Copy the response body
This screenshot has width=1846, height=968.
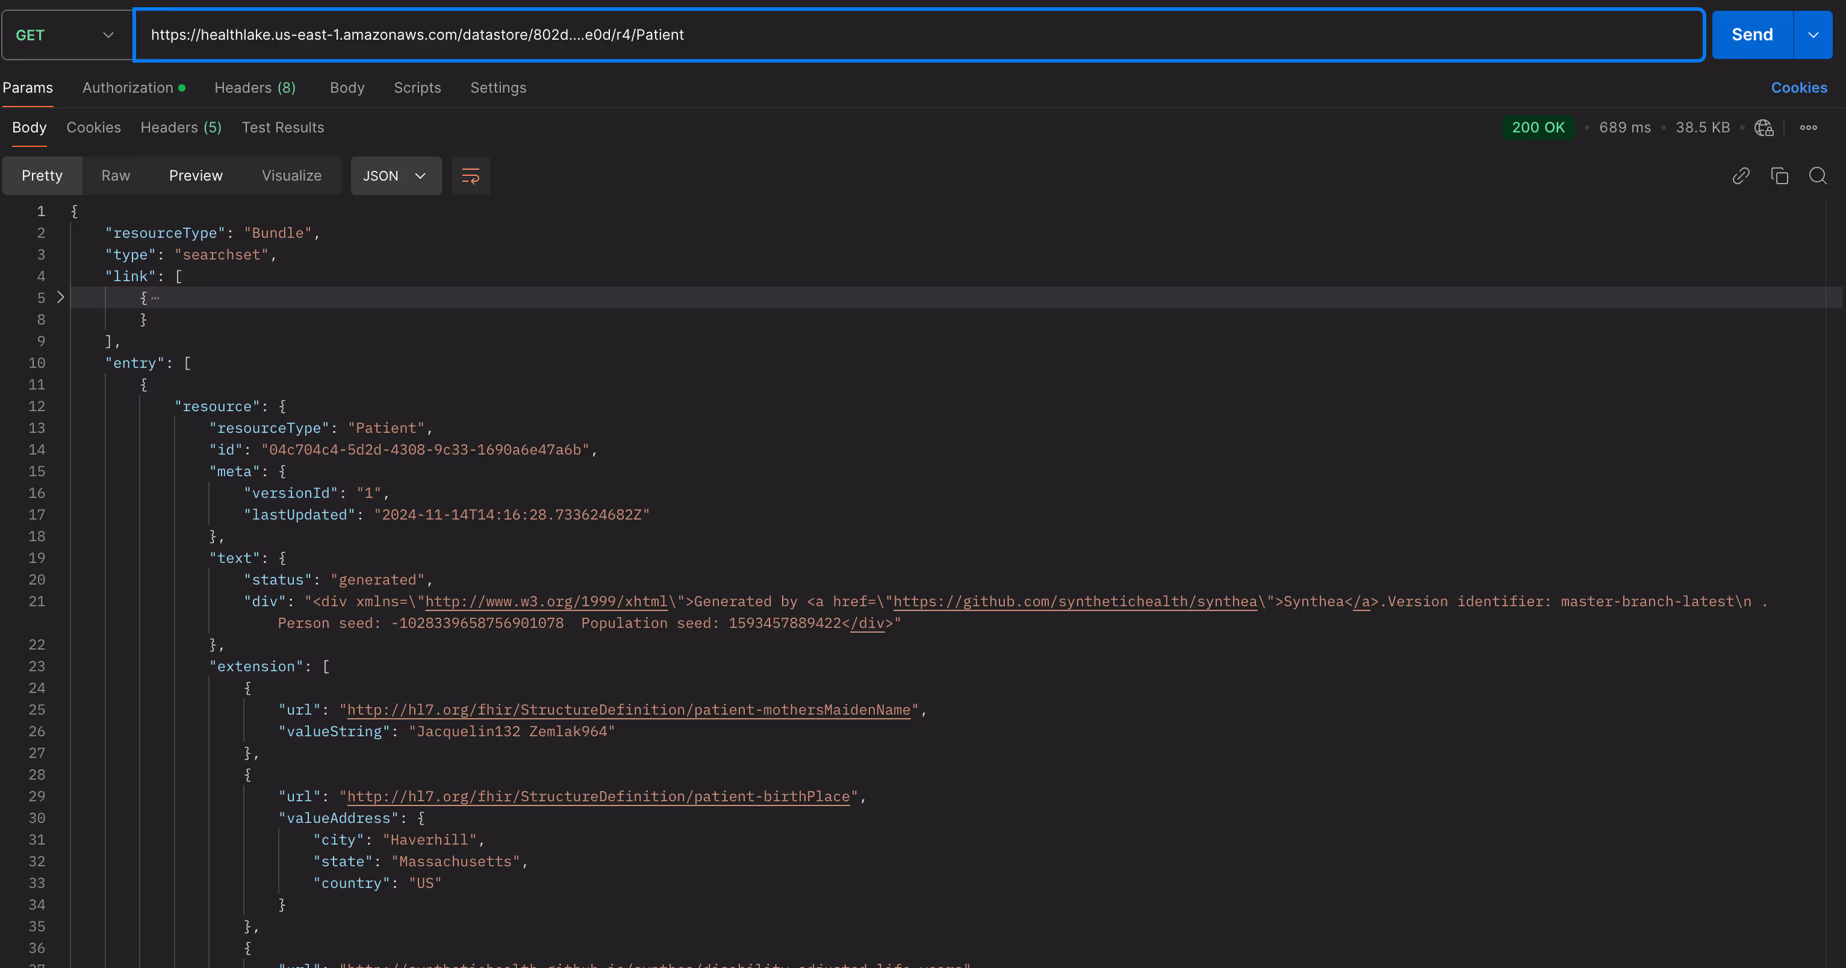1779,176
